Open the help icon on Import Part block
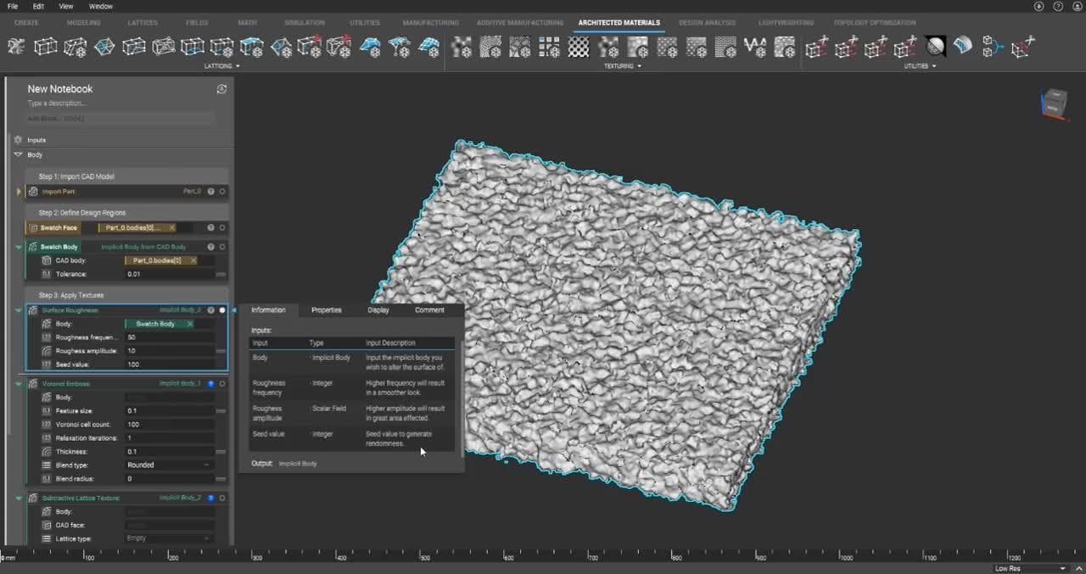Screen dimensions: 1086x574 pyautogui.click(x=210, y=192)
